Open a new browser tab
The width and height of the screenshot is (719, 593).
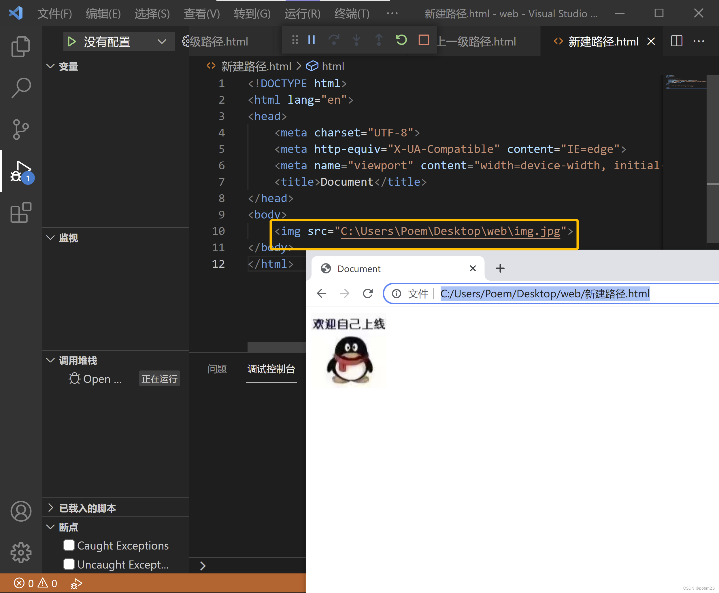[x=500, y=269]
